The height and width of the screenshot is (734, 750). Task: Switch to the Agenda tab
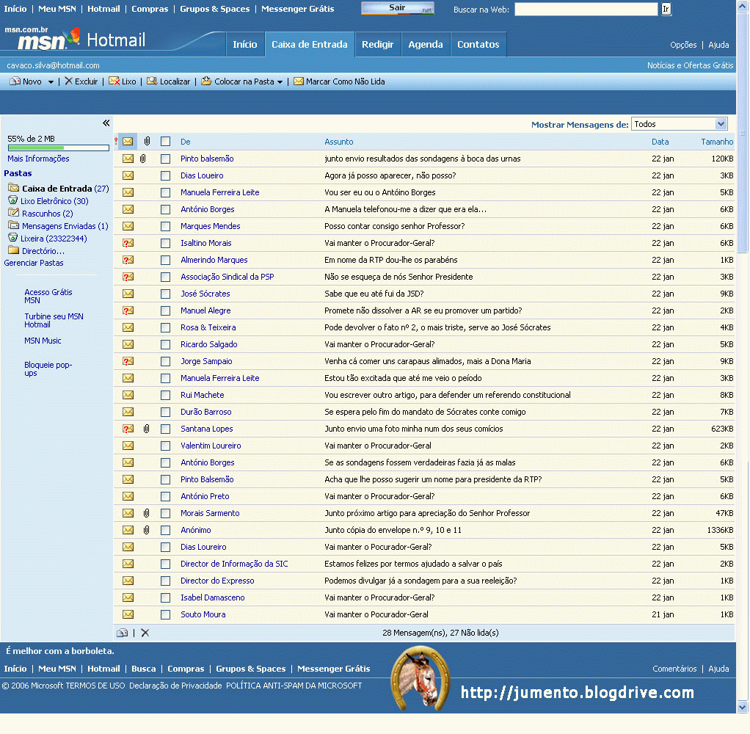click(425, 45)
